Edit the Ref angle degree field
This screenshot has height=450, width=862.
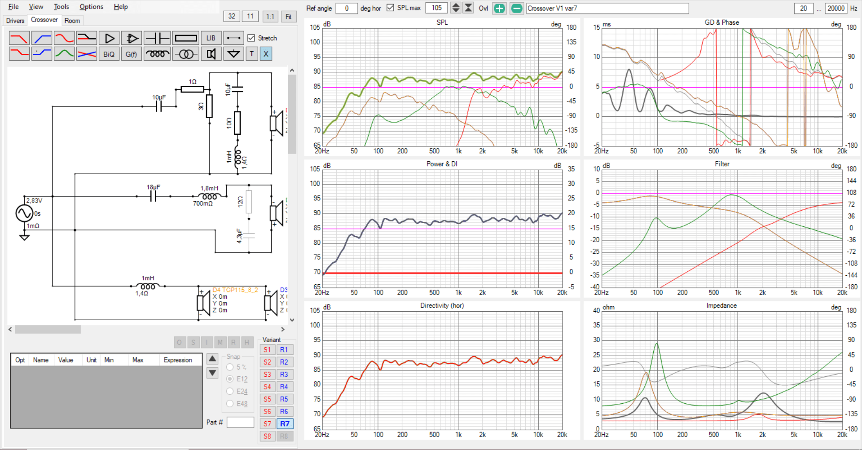click(347, 8)
